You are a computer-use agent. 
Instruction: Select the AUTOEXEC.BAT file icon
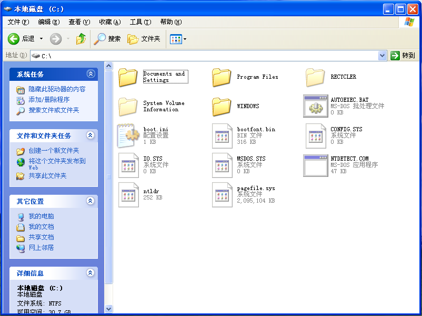(x=315, y=106)
